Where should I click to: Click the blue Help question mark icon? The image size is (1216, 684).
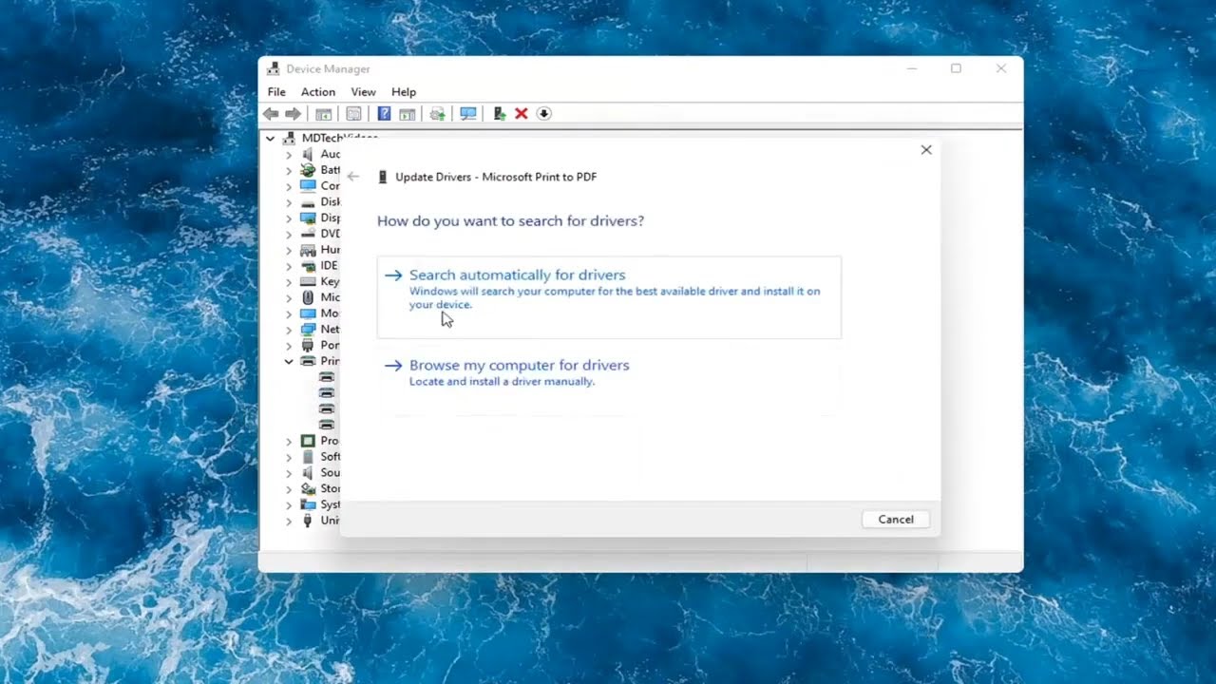click(x=384, y=114)
